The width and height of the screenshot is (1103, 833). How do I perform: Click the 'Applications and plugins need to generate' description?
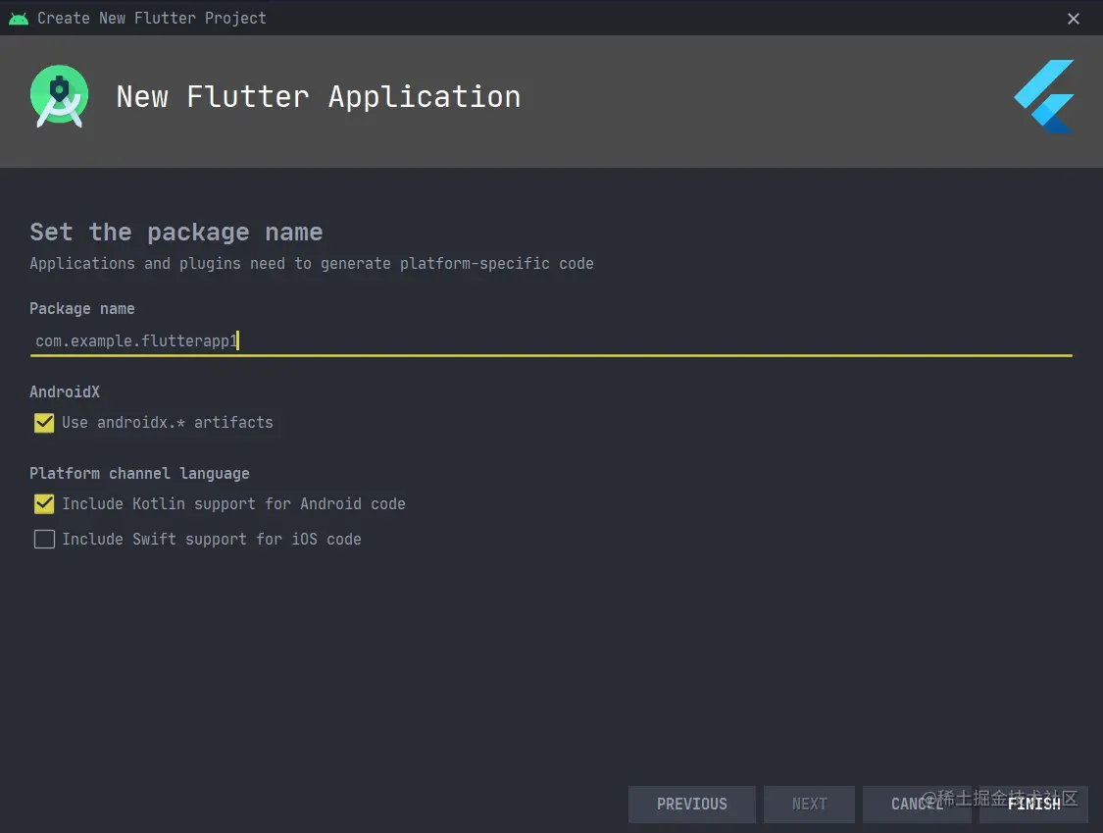[312, 263]
